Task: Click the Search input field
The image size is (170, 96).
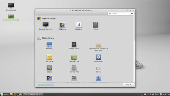Action: tap(121, 14)
